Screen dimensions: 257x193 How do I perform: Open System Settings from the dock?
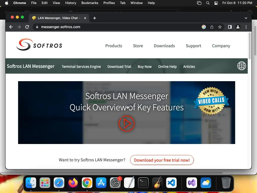click(x=115, y=183)
